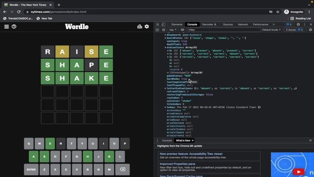Click the issues counter button
Screen dimensions: 314x177
pyautogui.click(x=294, y=29)
